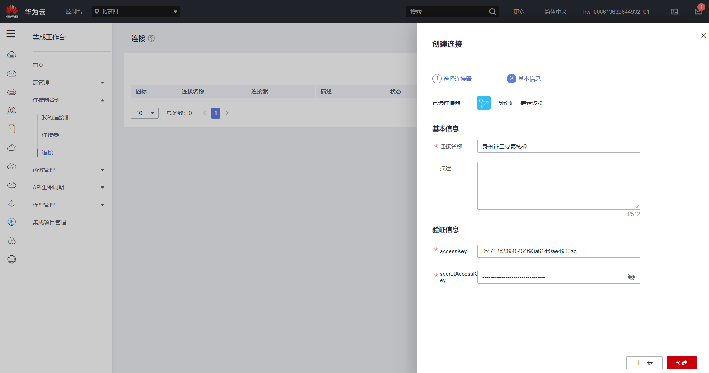This screenshot has height=373, width=709.
Task: Click the 描述 text area
Action: 558,186
